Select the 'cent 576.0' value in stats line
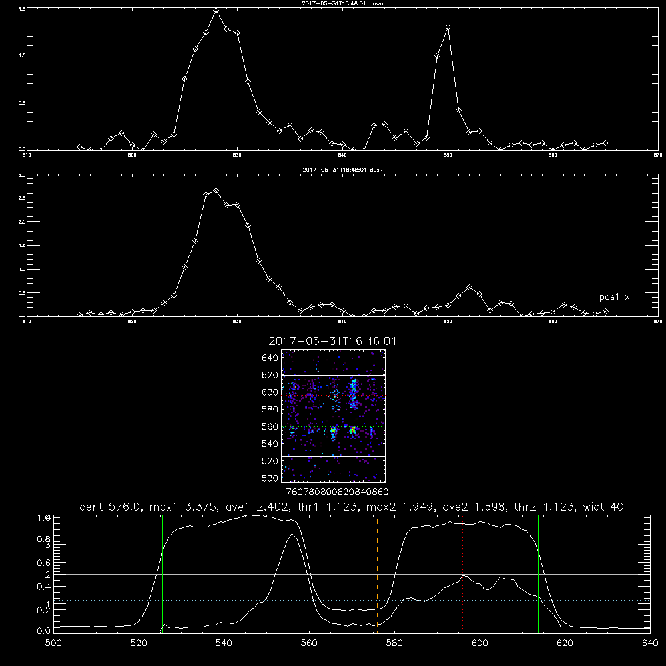 pos(111,507)
